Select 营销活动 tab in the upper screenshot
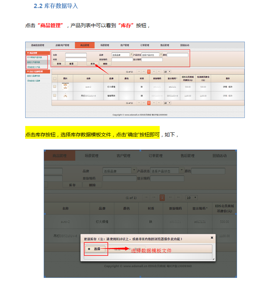The height and width of the screenshot is (292, 269). pos(185,45)
